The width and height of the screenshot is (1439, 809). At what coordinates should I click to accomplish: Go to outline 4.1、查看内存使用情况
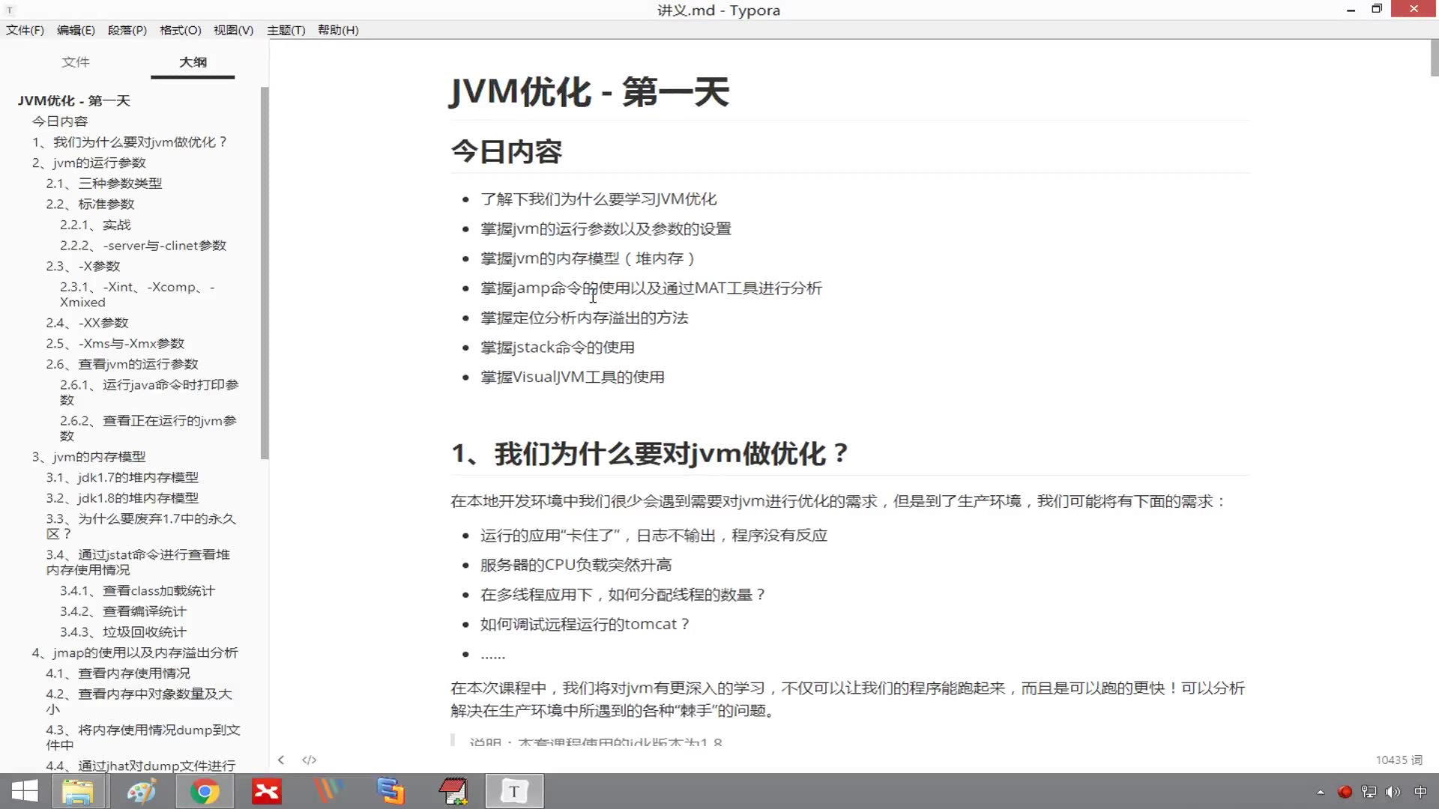(118, 673)
